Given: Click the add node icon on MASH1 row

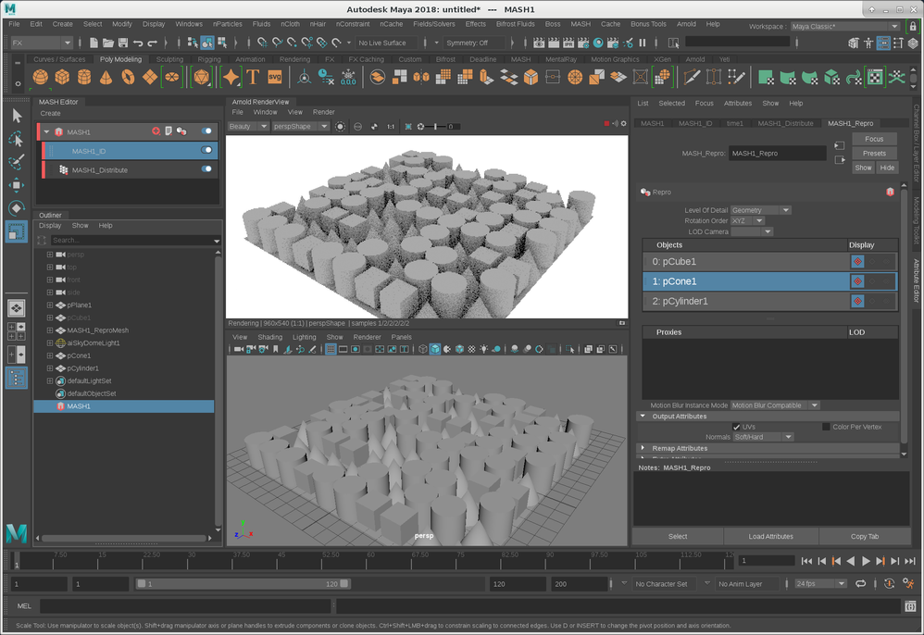Looking at the screenshot, I should point(156,131).
